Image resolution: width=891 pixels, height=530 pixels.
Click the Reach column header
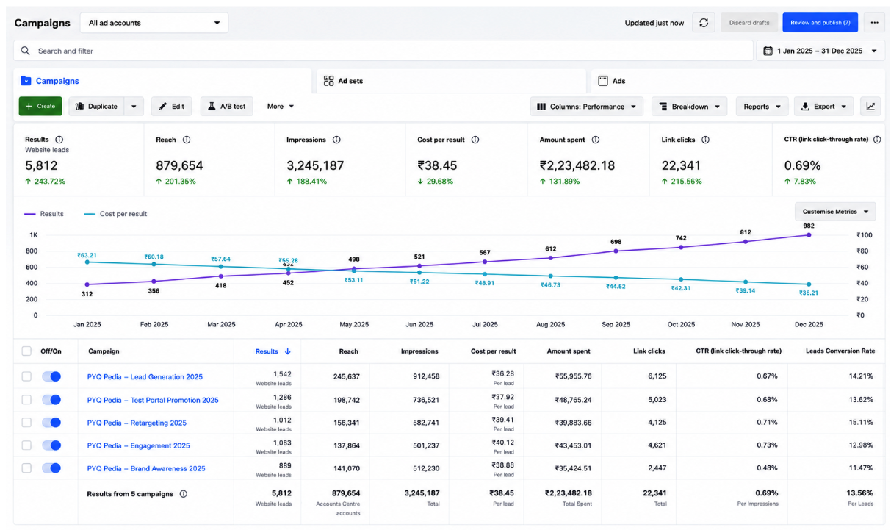point(348,351)
